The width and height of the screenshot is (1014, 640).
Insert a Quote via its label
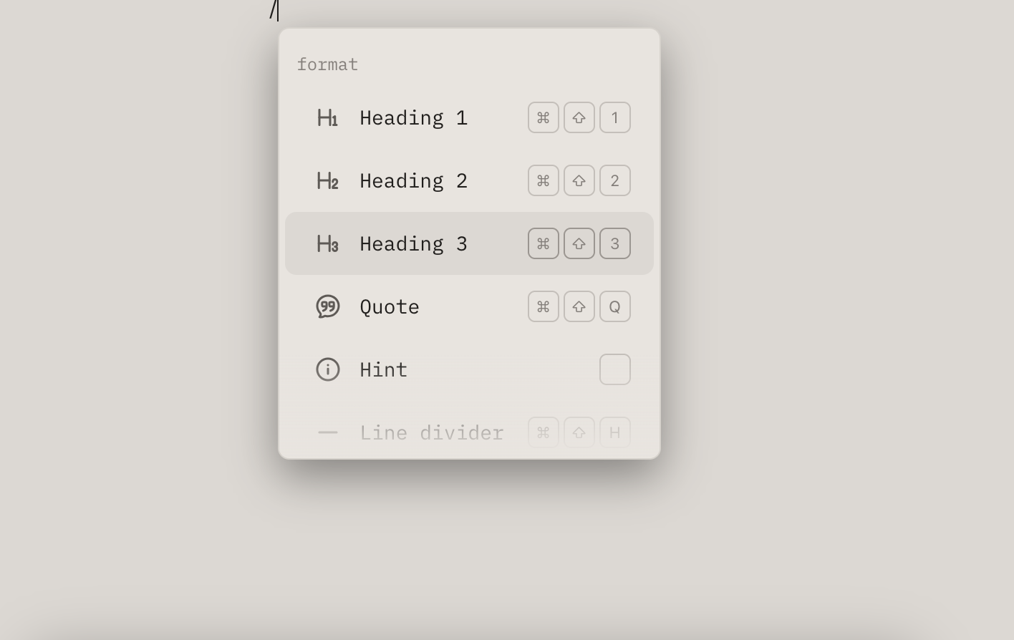pos(390,306)
